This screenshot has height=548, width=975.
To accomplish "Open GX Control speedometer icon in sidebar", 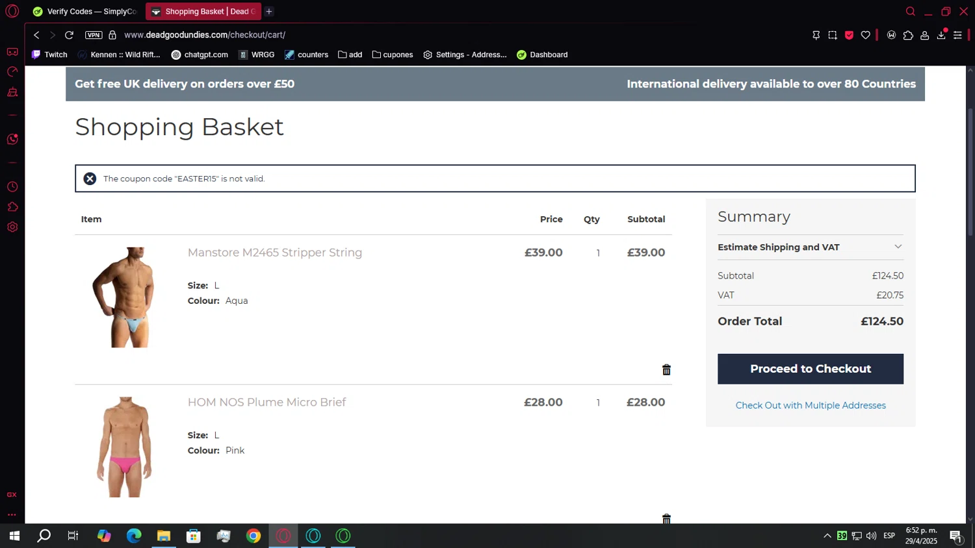I will point(12,72).
